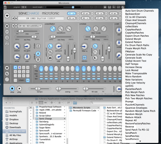The image size is (161, 144).
Task: Select linear noise envelope shape
Action: 95,52
